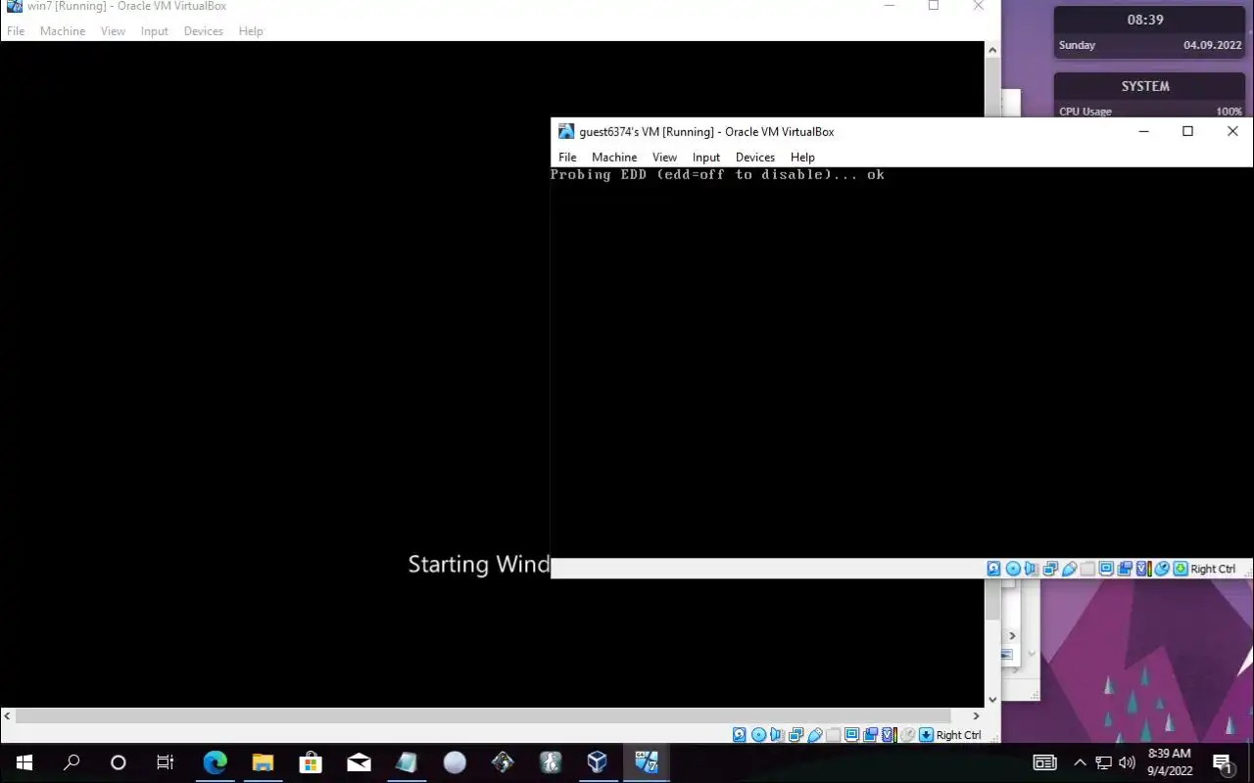
Task: Click keyboard capture green arrow in guest6374's VM
Action: [1181, 569]
